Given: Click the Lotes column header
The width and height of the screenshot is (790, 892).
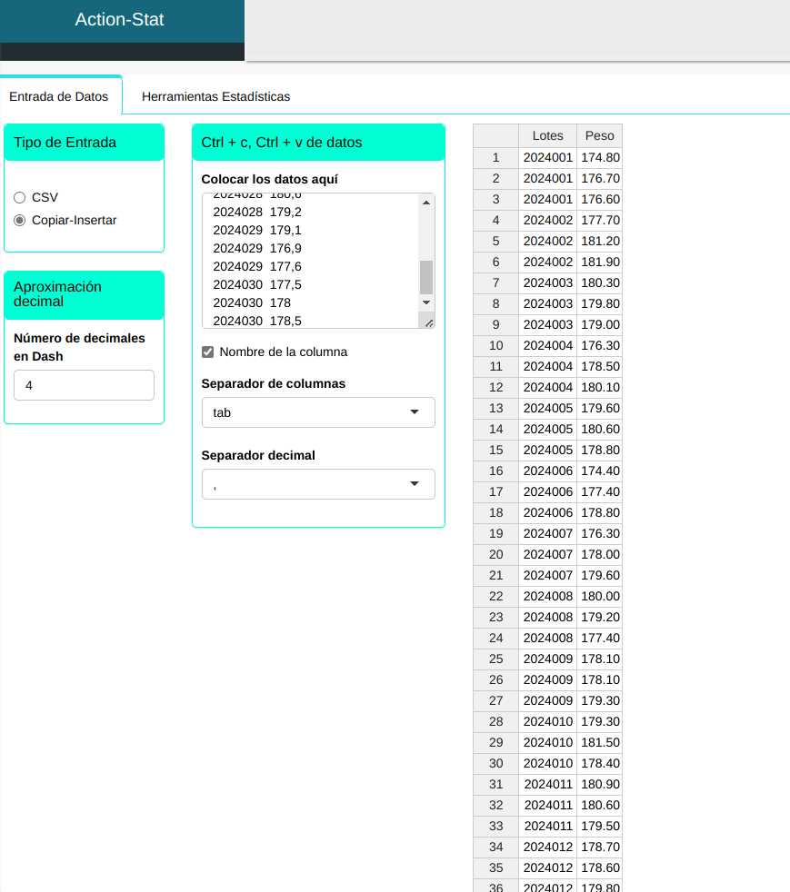Looking at the screenshot, I should coord(547,135).
